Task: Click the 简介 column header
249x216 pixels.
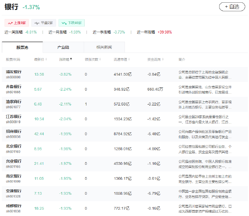Action: click(182, 60)
